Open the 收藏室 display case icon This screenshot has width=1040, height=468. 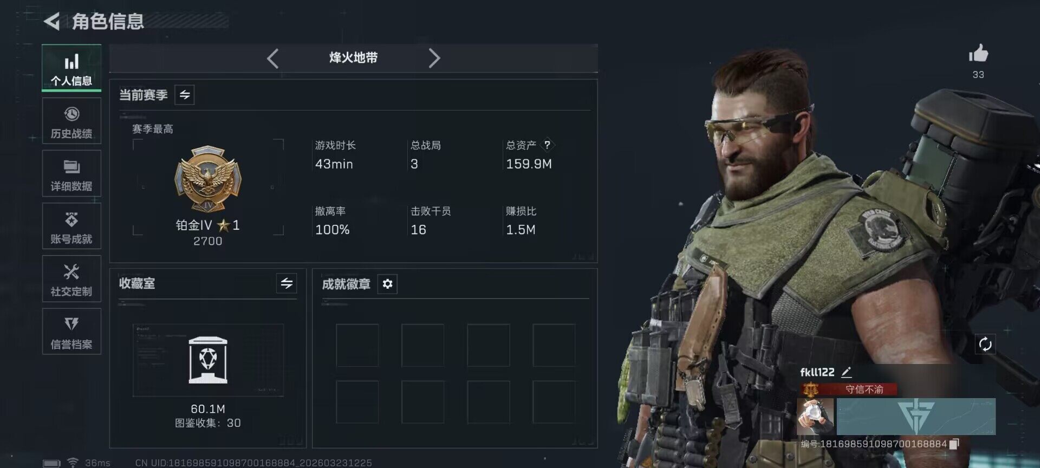(x=208, y=360)
